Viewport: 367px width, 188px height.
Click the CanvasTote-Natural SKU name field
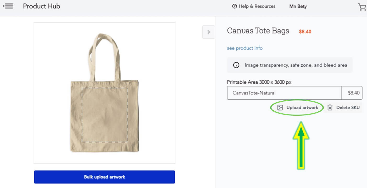tap(284, 93)
